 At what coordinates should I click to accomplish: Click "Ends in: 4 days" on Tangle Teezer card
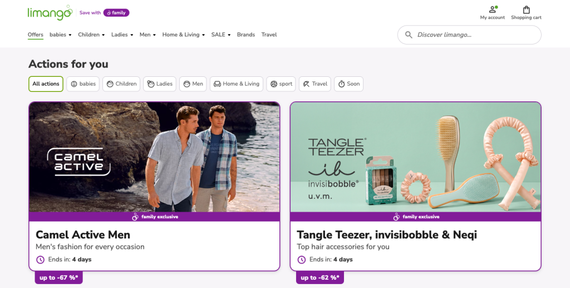coord(331,260)
